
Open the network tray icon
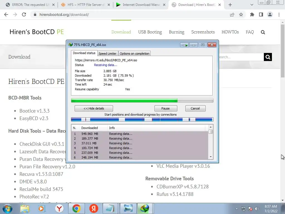pos(243,209)
